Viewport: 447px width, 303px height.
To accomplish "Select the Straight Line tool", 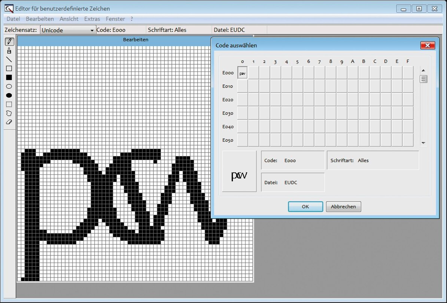I will click(9, 59).
